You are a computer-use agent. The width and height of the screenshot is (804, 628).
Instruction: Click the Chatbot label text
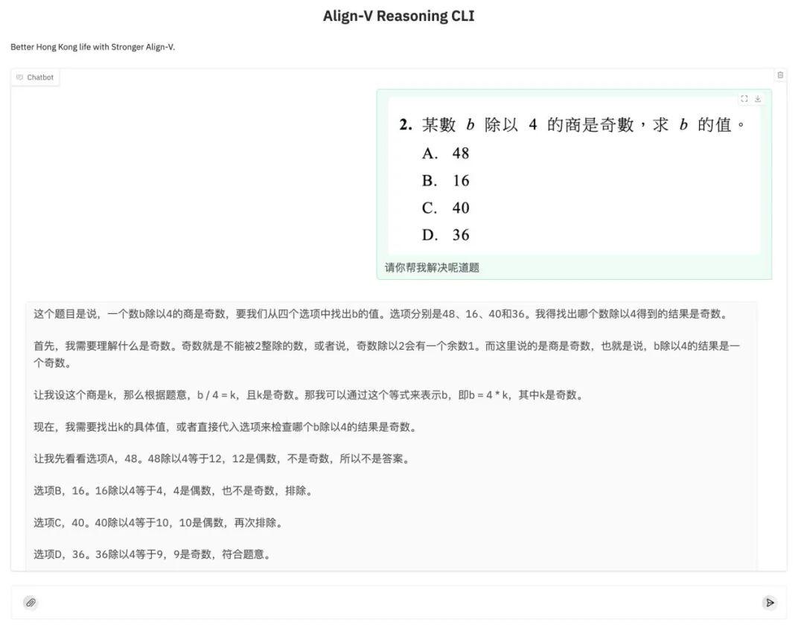40,77
